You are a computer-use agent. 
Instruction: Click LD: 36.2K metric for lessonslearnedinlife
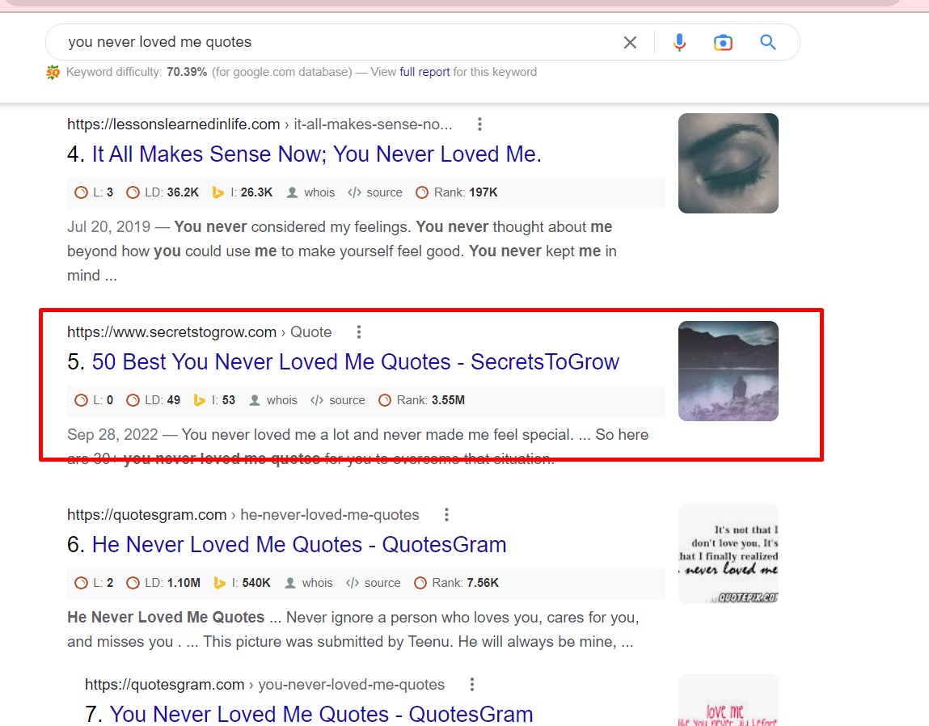pos(163,192)
